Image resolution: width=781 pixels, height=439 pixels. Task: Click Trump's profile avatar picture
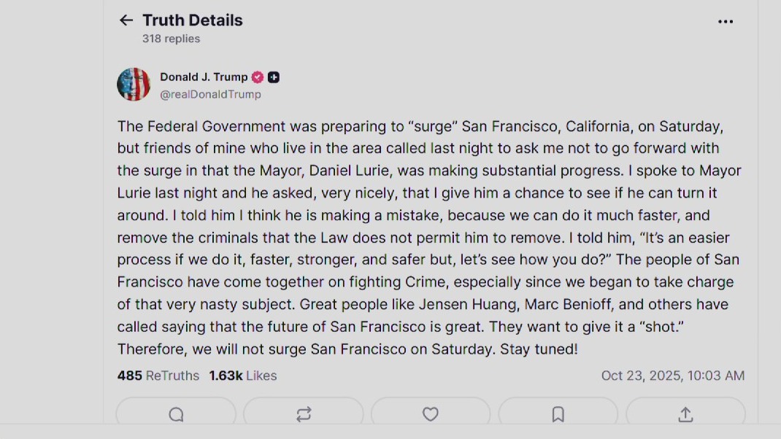[133, 84]
